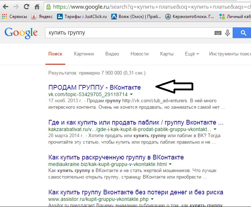Go to the browser Home page icon
The width and height of the screenshot is (251, 207).
coord(37,7)
